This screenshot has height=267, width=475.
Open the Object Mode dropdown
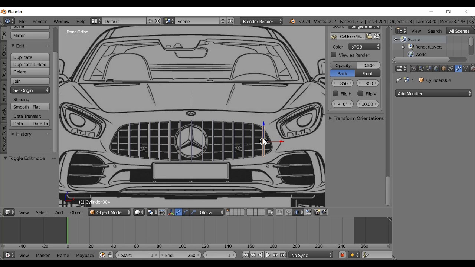point(110,212)
